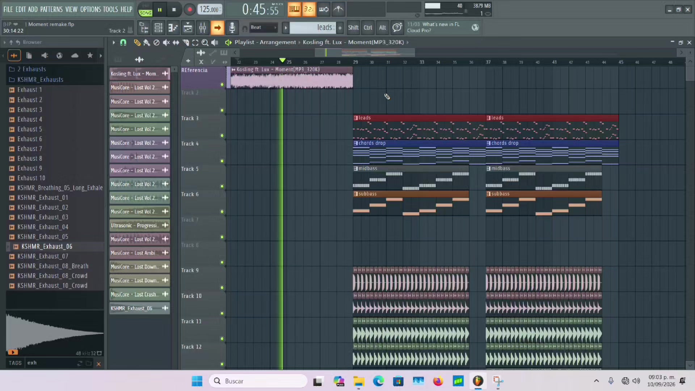Select the Paint brush tool

[x=147, y=42]
